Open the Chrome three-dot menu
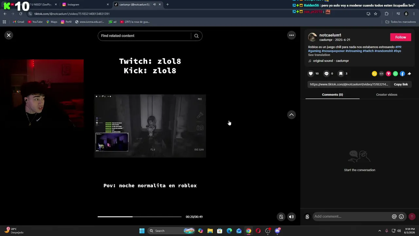The image size is (419, 236). (414, 14)
